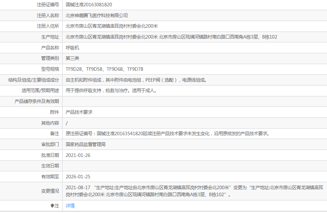Select the slash value in 其他内容 row
Screen dimensions: 327x213
tap(67, 123)
